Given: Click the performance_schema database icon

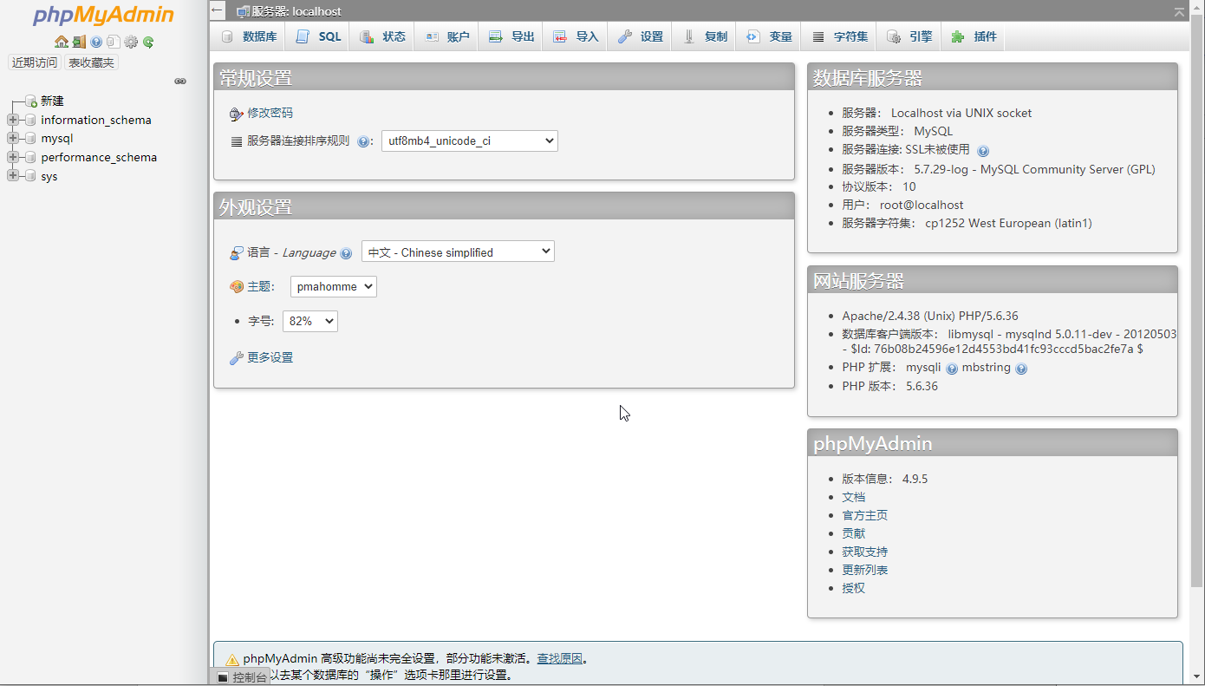Looking at the screenshot, I should point(31,157).
